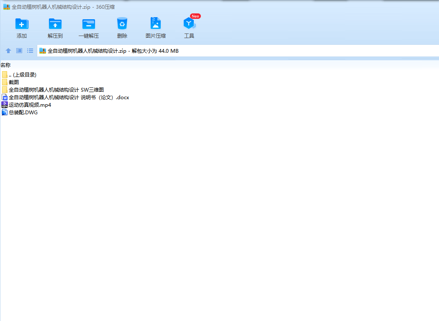The image size is (439, 321).
Task: Click the window title text '全自动植树机器人机械结构设计.zip - 360压缩'
Action: (63, 7)
